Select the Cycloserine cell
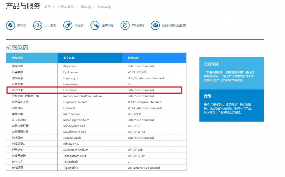The image size is (285, 177). (x=90, y=72)
